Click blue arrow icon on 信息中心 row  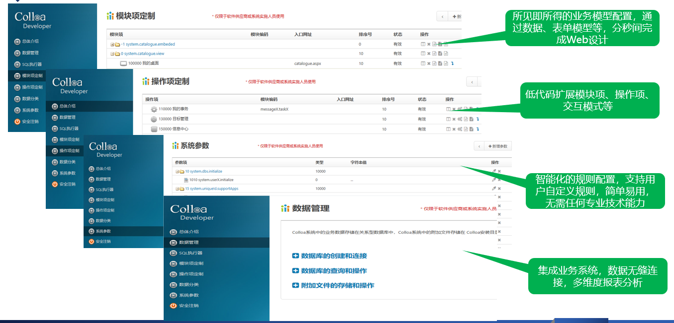478,129
